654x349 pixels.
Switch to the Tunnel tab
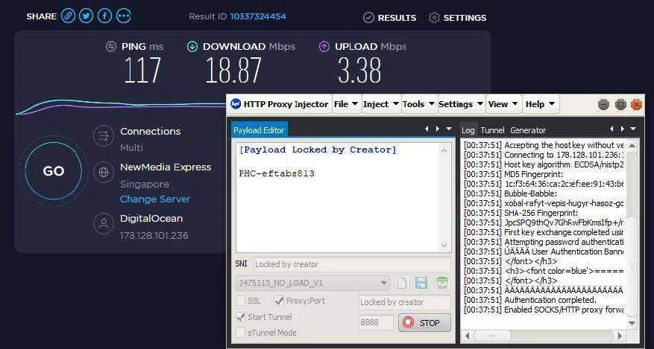[x=492, y=130]
